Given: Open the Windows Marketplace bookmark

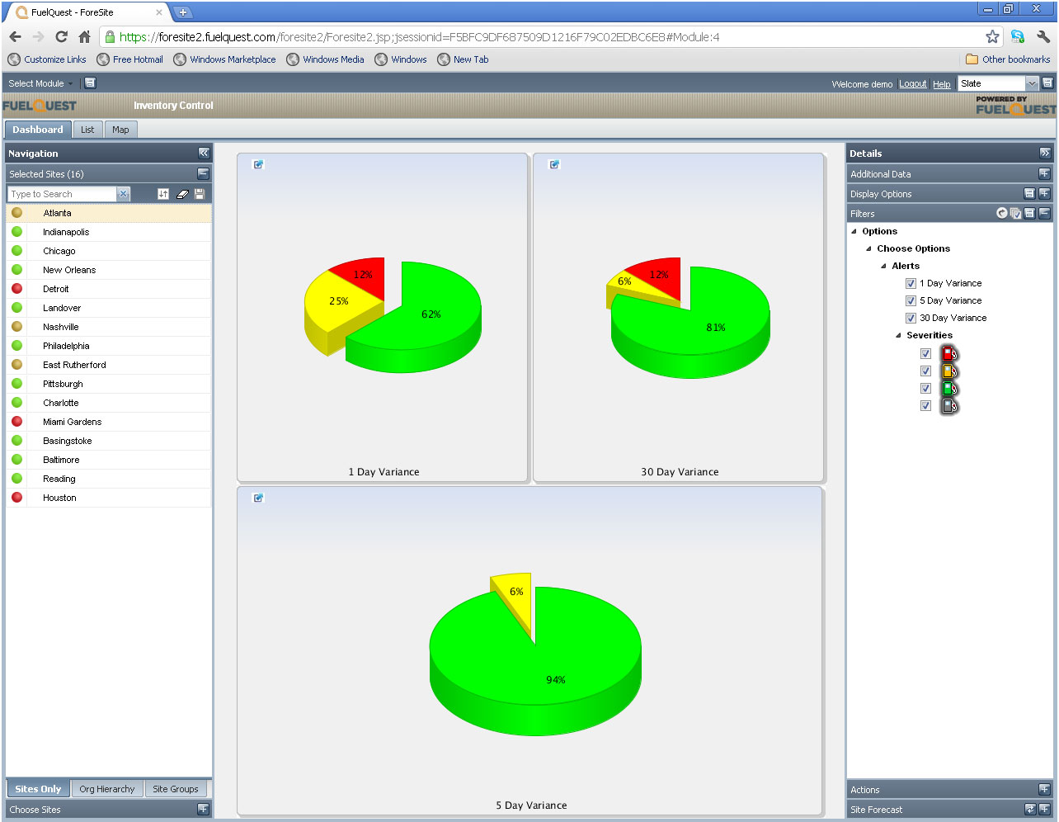Looking at the screenshot, I should (224, 59).
